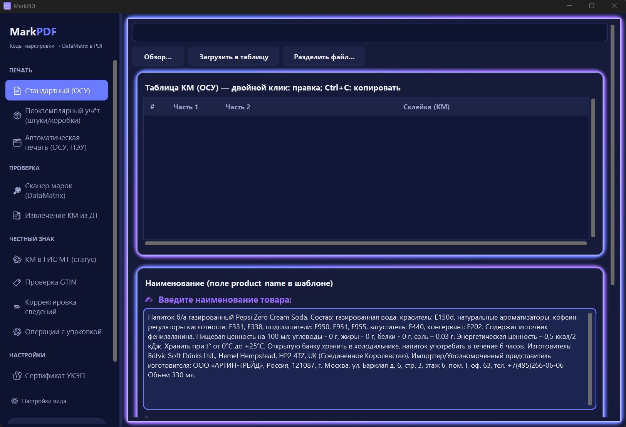
Task: Open Сканер марок (DataMatrix)
Action: pos(57,191)
